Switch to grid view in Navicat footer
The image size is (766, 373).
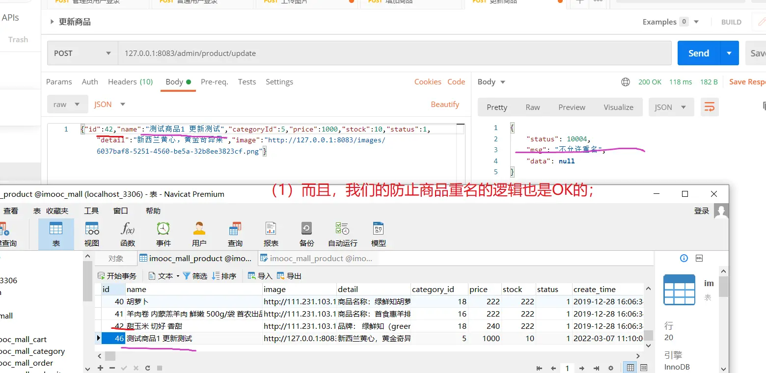coord(630,368)
